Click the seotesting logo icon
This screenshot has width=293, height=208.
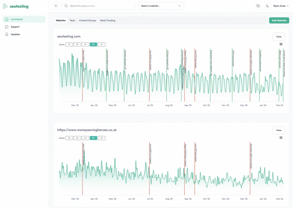(5, 6)
